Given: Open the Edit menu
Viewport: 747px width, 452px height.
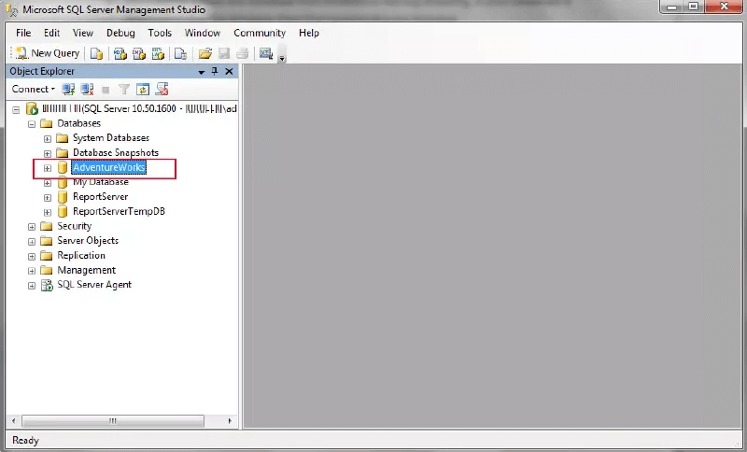Looking at the screenshot, I should pos(52,33).
